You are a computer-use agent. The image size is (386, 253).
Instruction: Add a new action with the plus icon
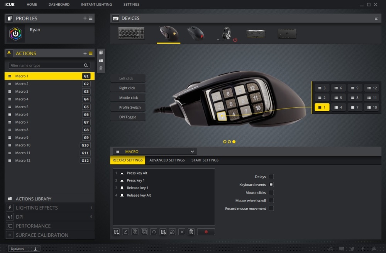click(85, 53)
